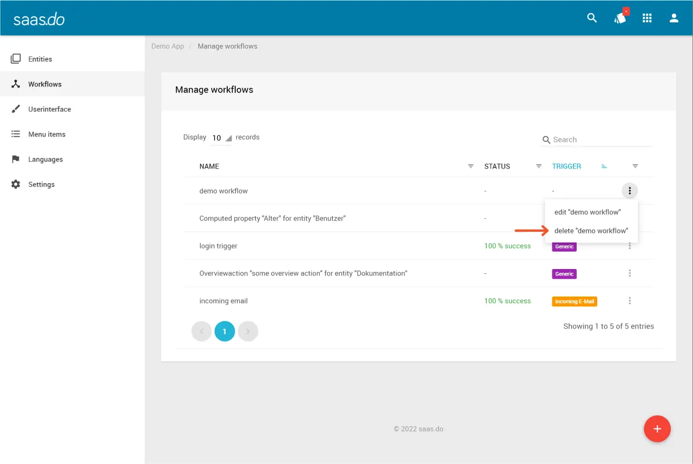Open three-dot menu for Overviewaction workflow row
The width and height of the screenshot is (693, 464).
630,273
